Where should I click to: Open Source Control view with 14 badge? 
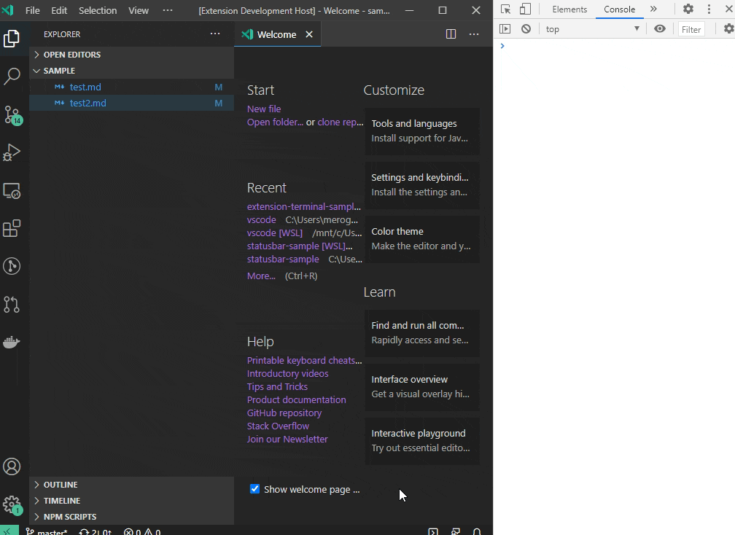[12, 114]
